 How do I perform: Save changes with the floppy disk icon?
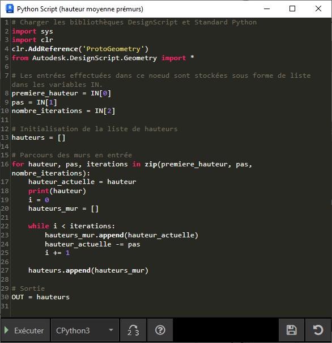tap(291, 331)
